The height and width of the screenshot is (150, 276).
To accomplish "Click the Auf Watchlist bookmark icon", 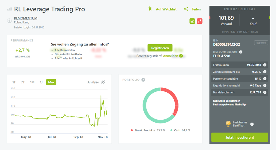I will tap(150, 9).
